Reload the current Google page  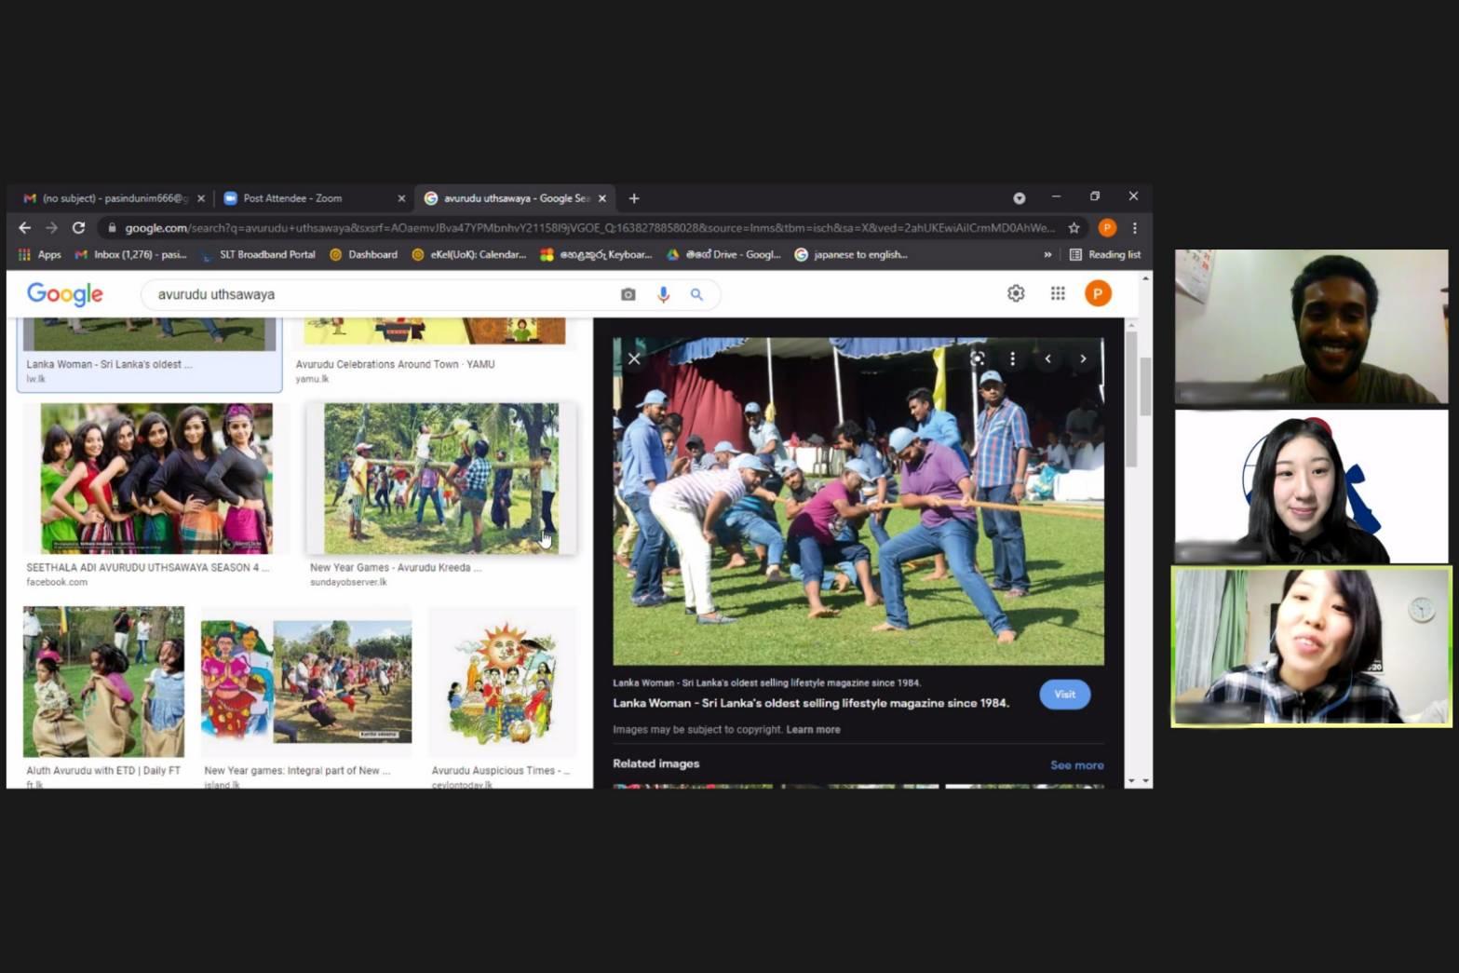(x=79, y=228)
